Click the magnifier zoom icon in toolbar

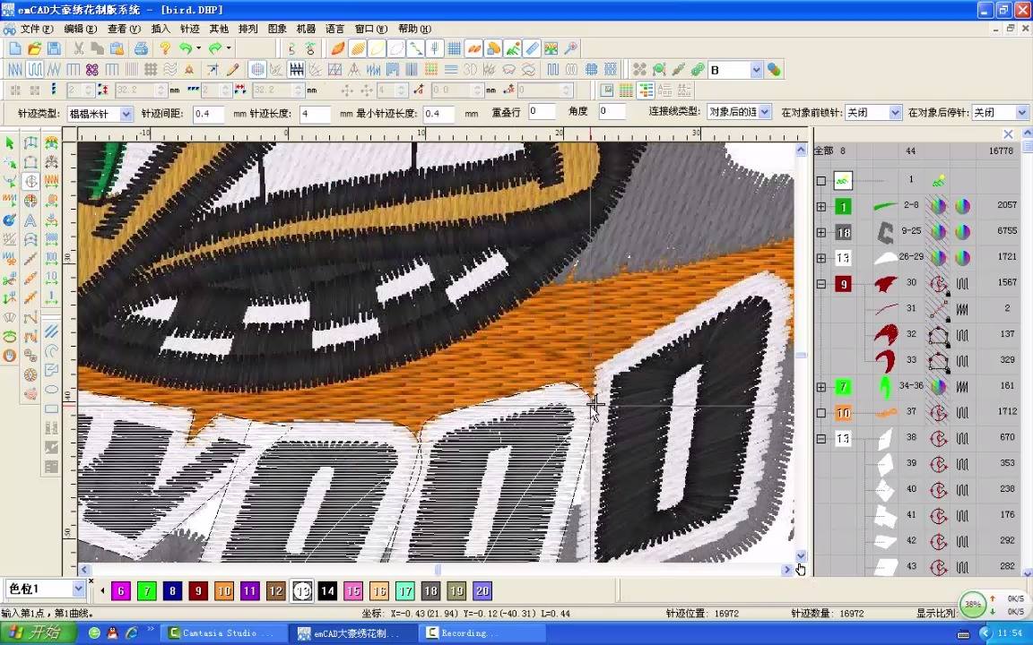tap(570, 48)
